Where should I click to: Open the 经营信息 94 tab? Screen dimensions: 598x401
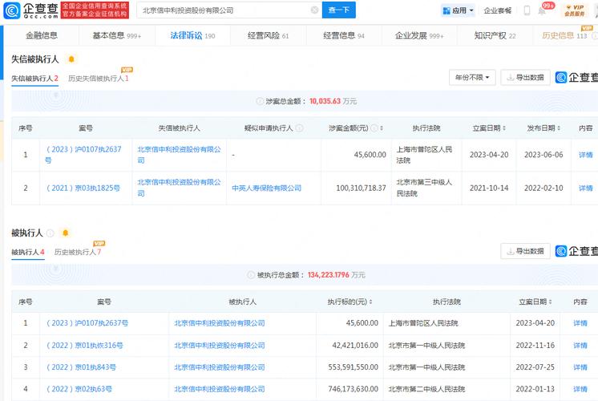click(344, 35)
